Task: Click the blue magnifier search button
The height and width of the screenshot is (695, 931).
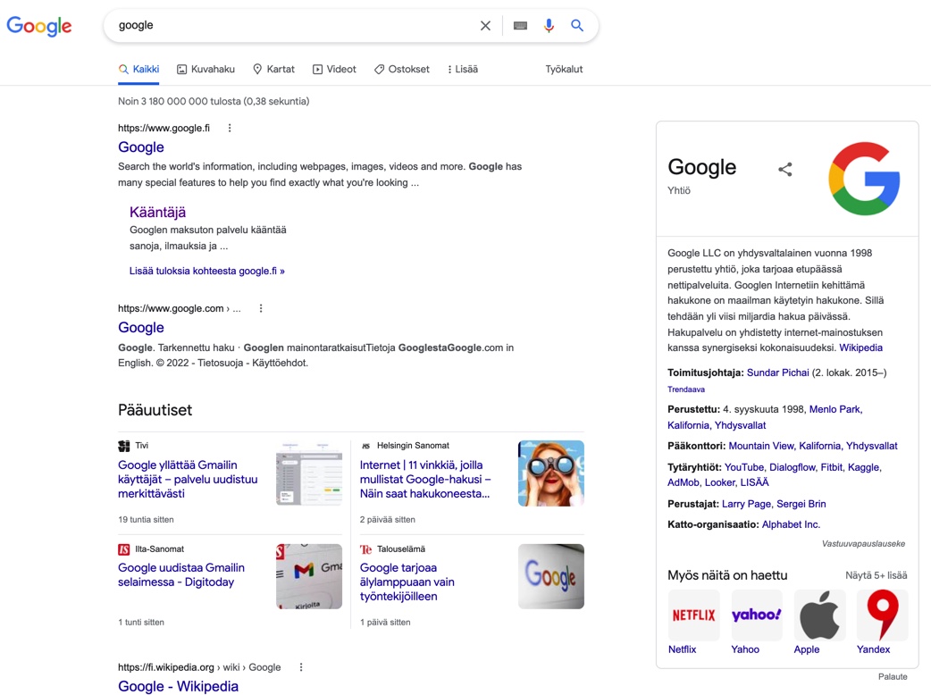Action: [x=577, y=26]
